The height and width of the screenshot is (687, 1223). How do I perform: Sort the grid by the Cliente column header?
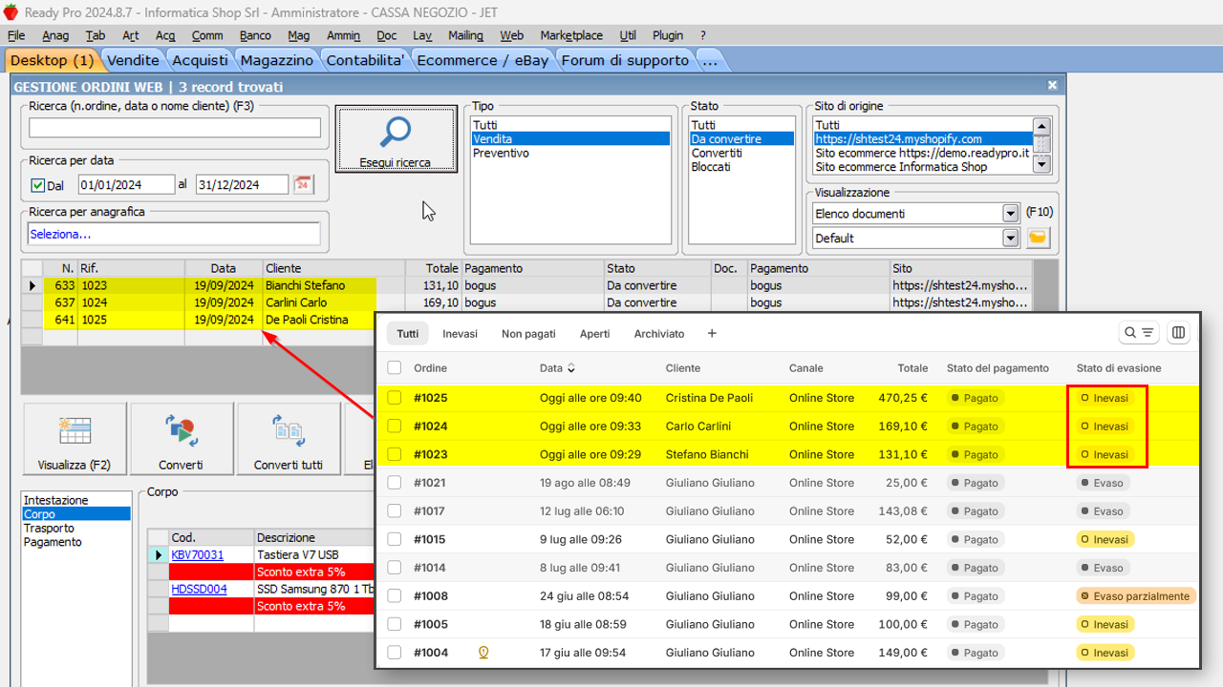click(x=333, y=268)
